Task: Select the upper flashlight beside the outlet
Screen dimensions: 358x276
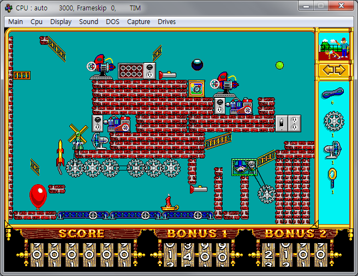Action: point(168,75)
